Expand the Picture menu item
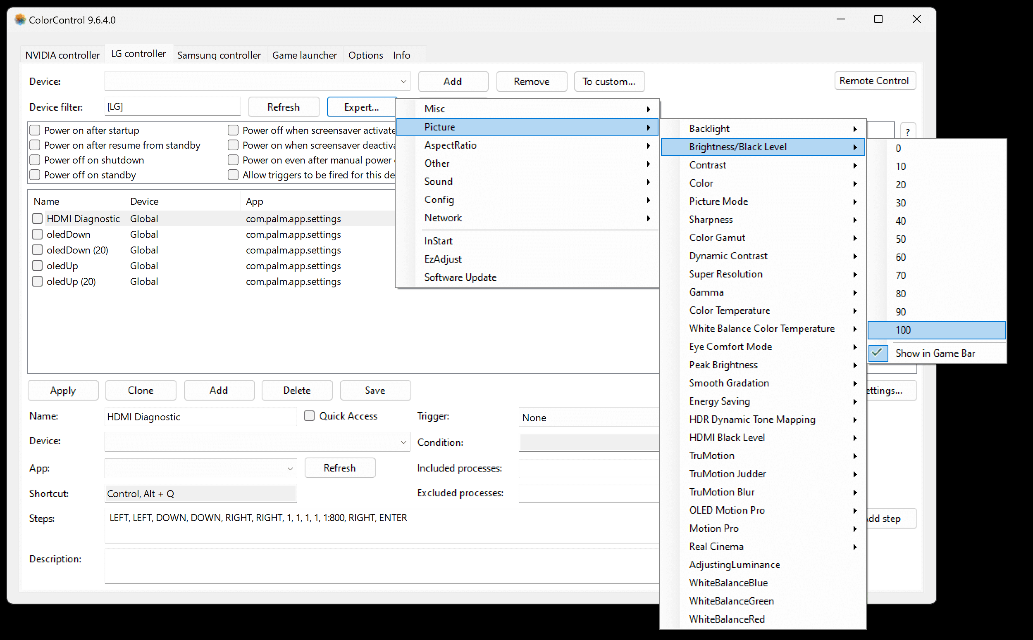The height and width of the screenshot is (640, 1033). [x=527, y=127]
